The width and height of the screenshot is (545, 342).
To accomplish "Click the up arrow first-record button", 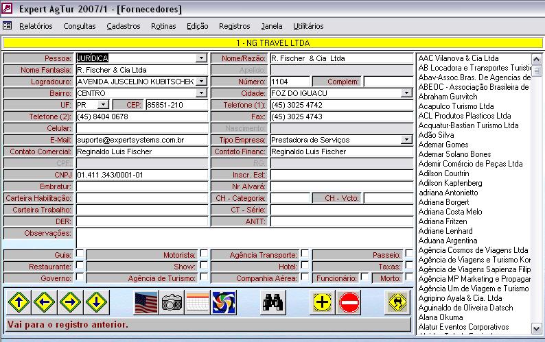I will [x=19, y=302].
